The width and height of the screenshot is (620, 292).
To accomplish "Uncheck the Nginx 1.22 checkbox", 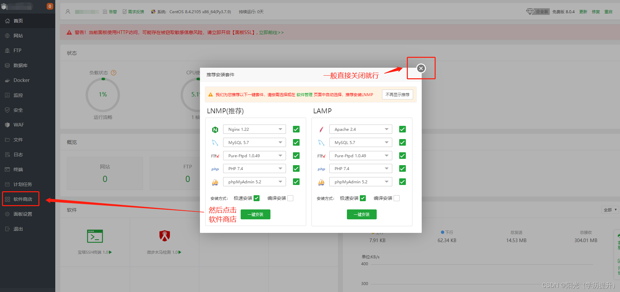I will click(296, 129).
